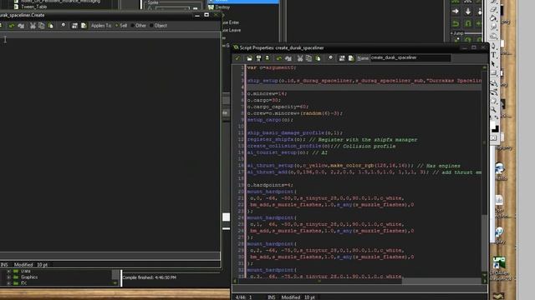Select the Self radio option in Applies To
535x300 pixels.
click(x=120, y=26)
